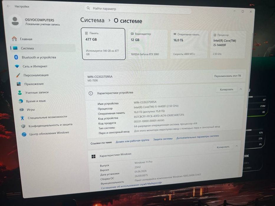Image resolution: width=275 pixels, height=206 pixels.
Task: Click the Конфиденциальность и защита shield icon
Action: 23,126
